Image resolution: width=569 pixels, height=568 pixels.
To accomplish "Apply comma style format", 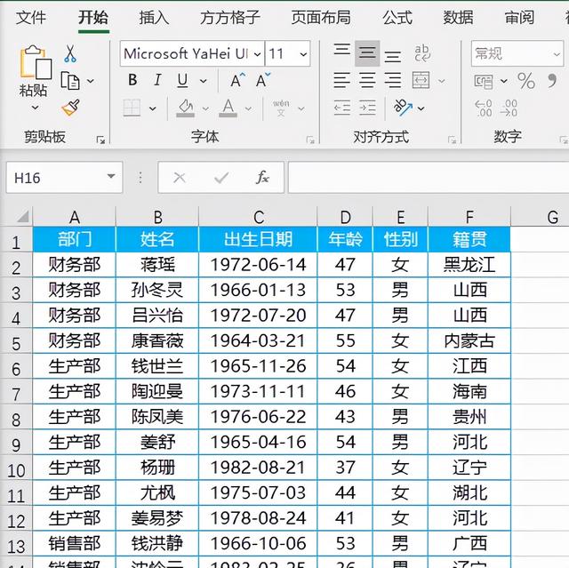I will pyautogui.click(x=551, y=81).
